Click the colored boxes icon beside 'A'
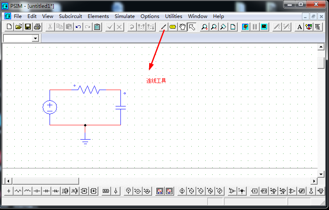The image size is (329, 210). (309, 27)
